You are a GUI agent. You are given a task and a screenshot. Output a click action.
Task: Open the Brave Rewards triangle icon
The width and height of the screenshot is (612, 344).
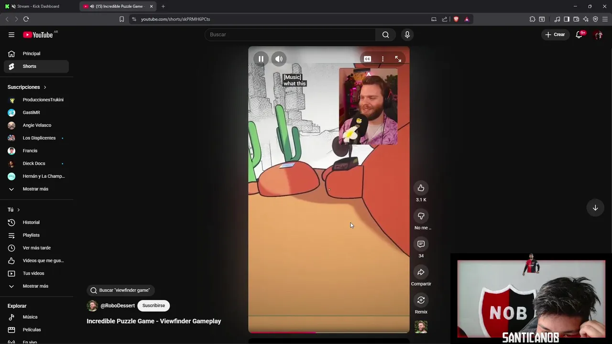tap(467, 19)
